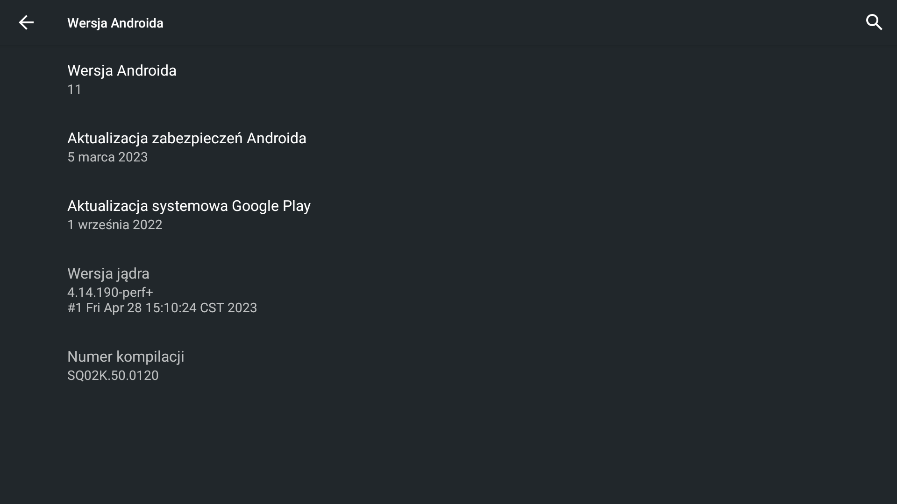Tap the Android version number '11'
Screen dimensions: 897x504
[x=75, y=90]
